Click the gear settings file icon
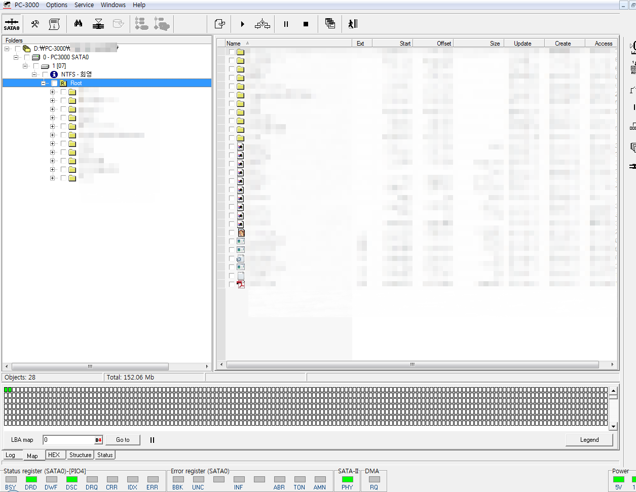The width and height of the screenshot is (636, 492). point(241,258)
